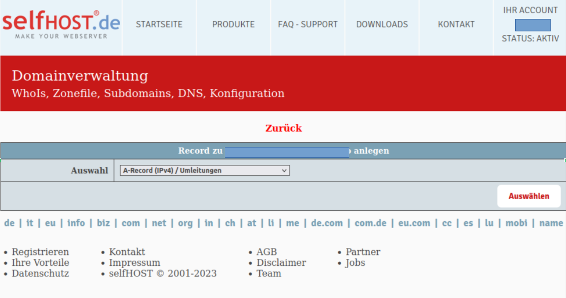
Task: Open the Startseite menu item
Action: (x=159, y=25)
